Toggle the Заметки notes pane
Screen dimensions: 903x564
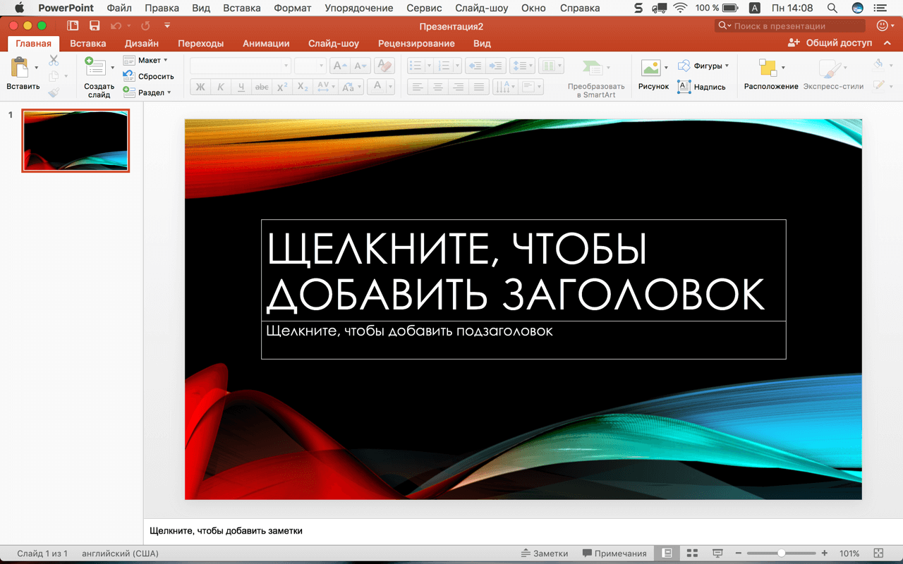click(x=544, y=553)
